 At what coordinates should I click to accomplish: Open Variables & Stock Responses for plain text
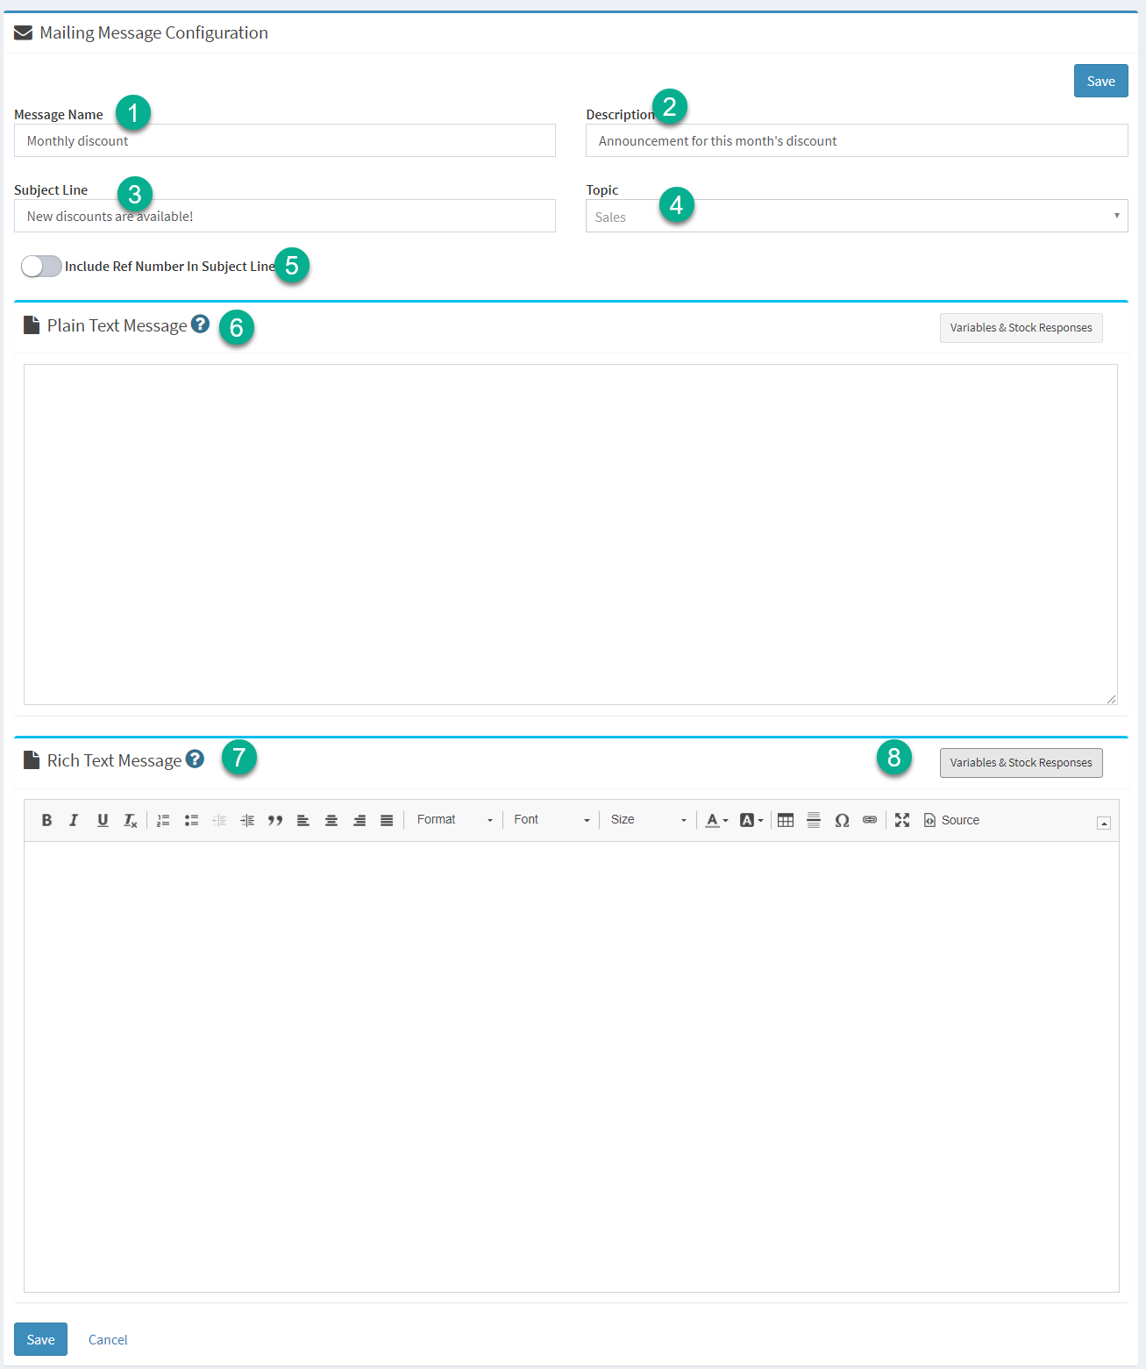(x=1021, y=328)
